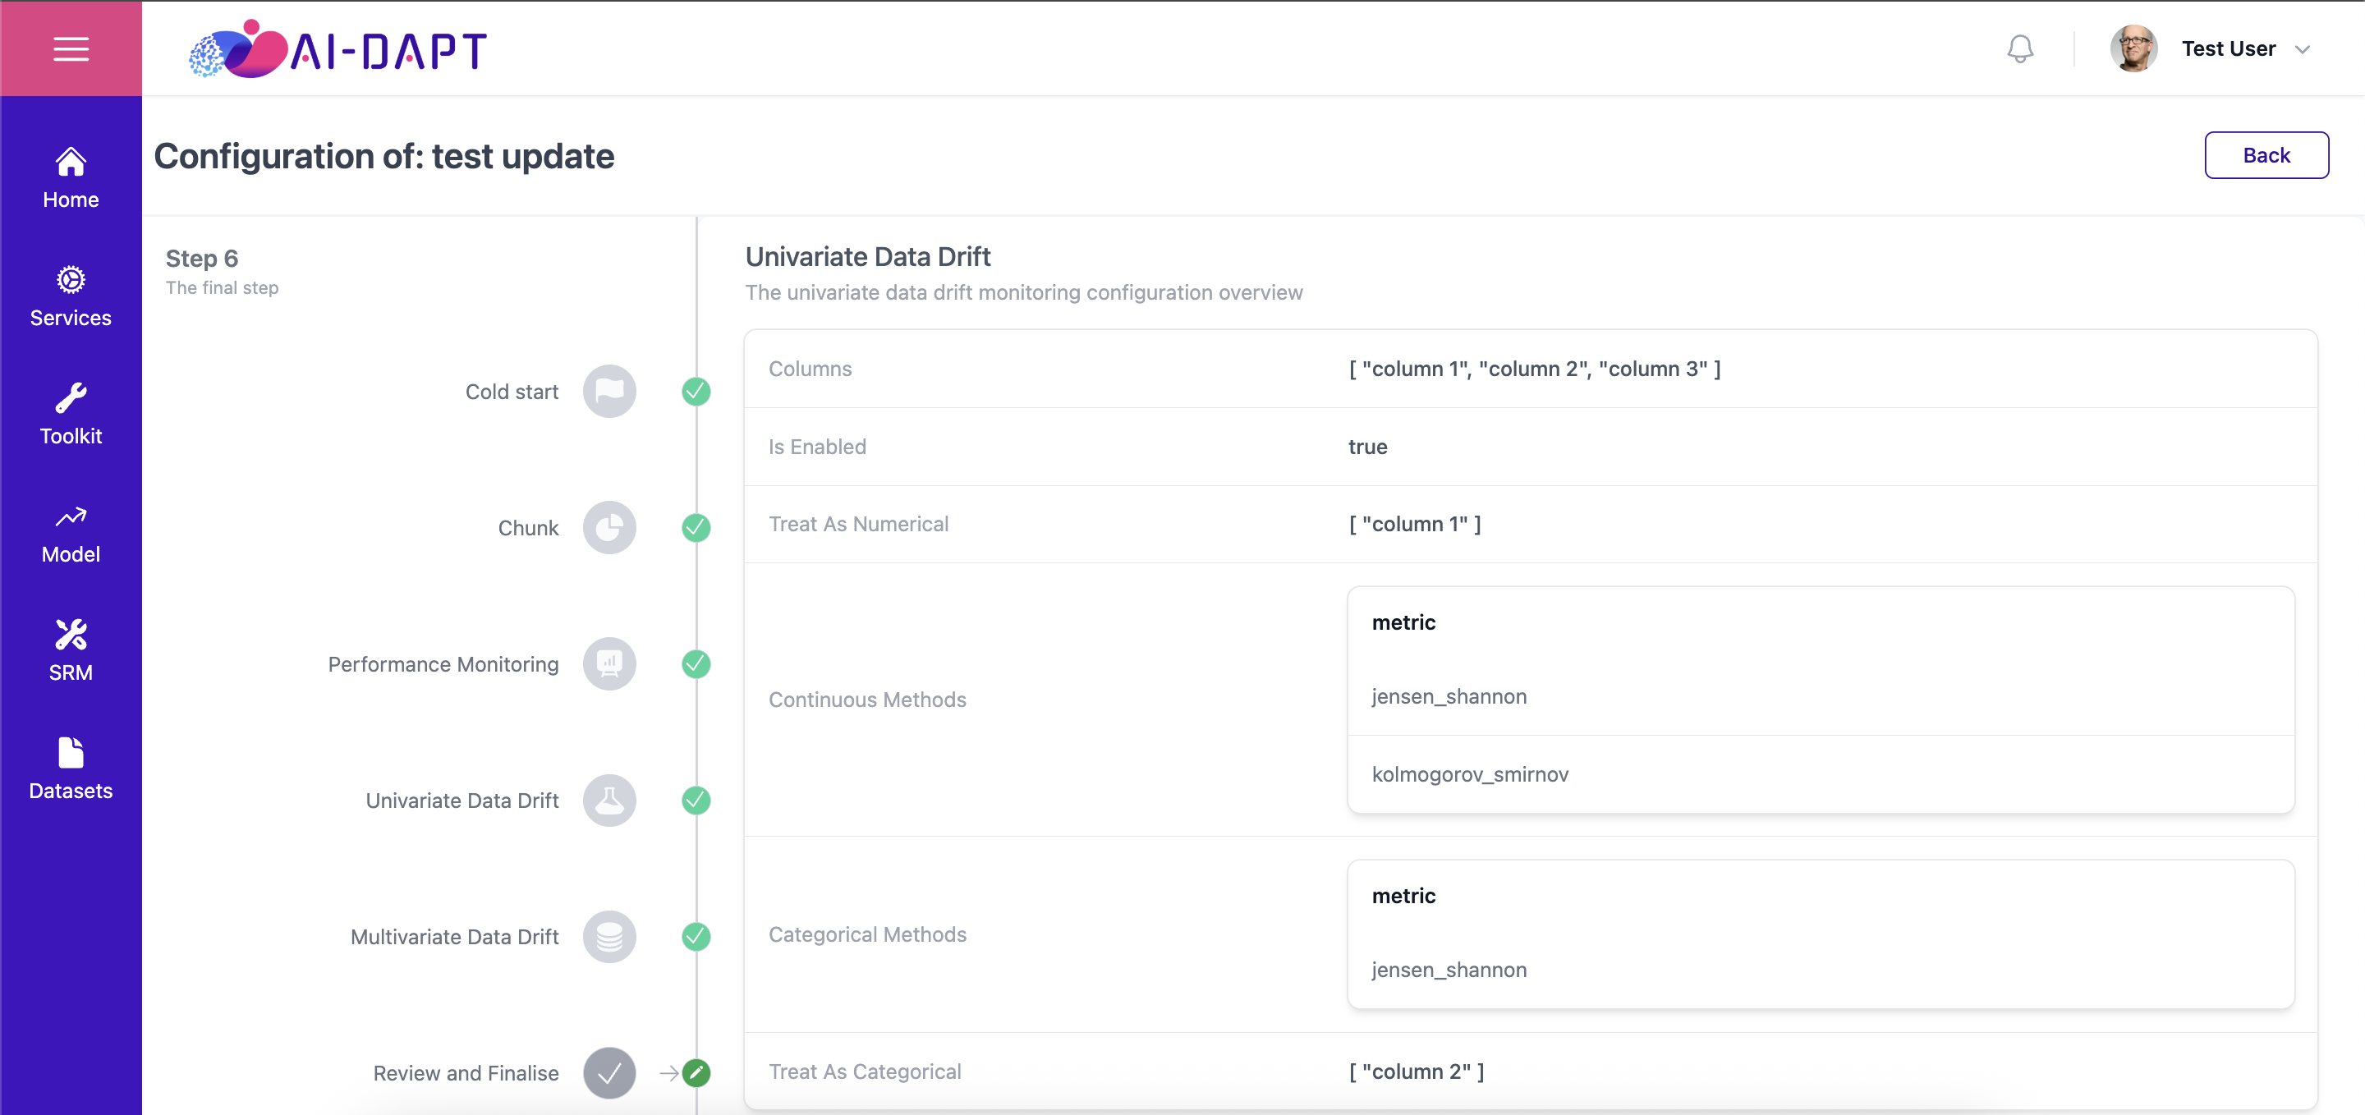Click the Performance Monitoring step label

443,664
